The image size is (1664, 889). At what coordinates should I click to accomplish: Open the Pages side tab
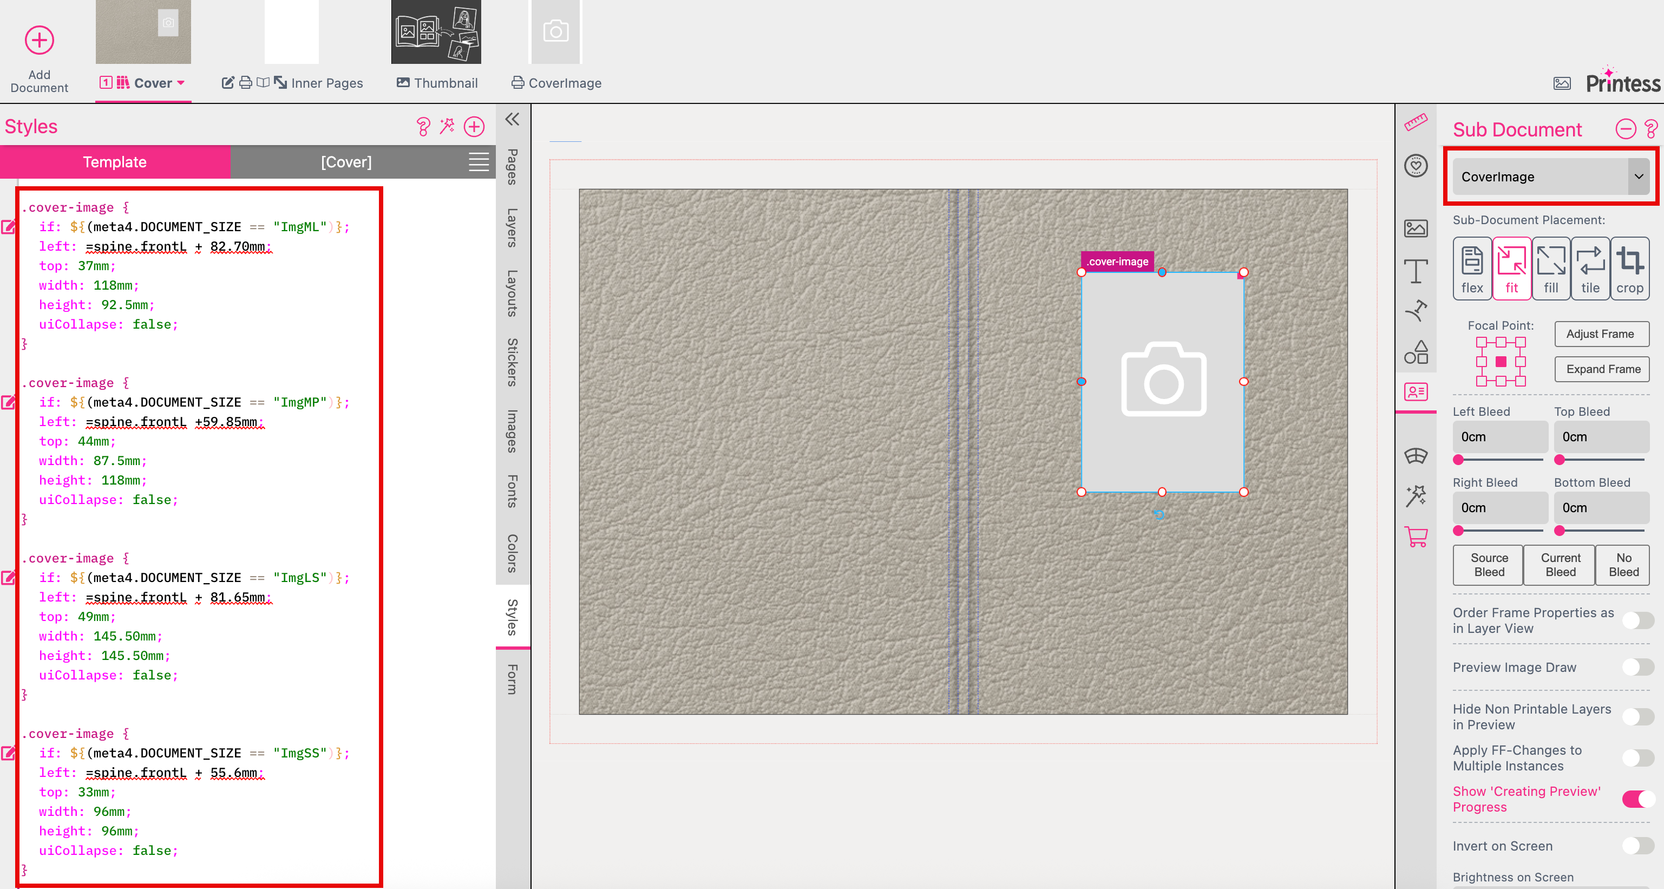512,167
